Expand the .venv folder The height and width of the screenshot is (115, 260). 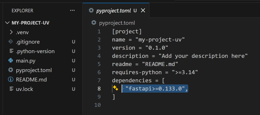11,32
